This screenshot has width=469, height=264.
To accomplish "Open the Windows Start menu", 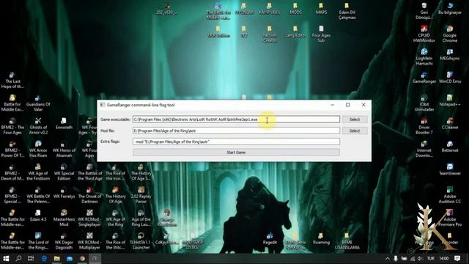I will pos(6,258).
